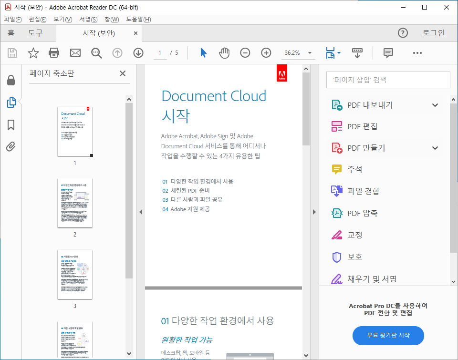The height and width of the screenshot is (360, 458).
Task: Open the 도움말 menu
Action: click(x=138, y=19)
